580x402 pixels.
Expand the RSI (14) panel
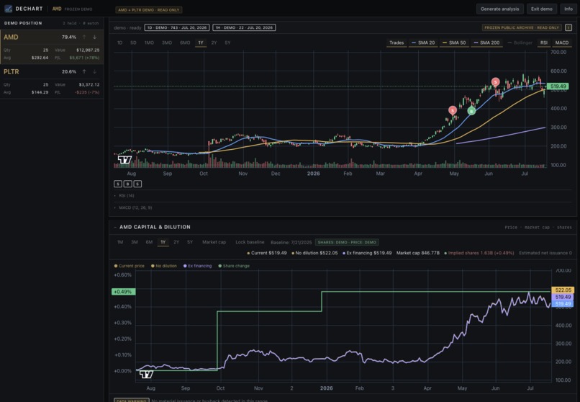124,195
